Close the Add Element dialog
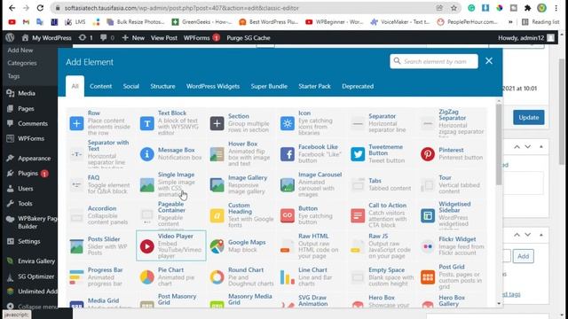 tap(489, 61)
